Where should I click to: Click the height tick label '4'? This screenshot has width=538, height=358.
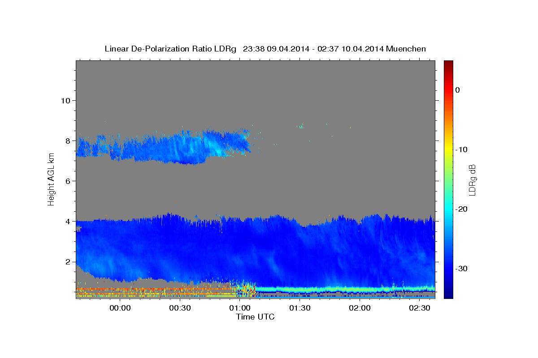coord(68,221)
